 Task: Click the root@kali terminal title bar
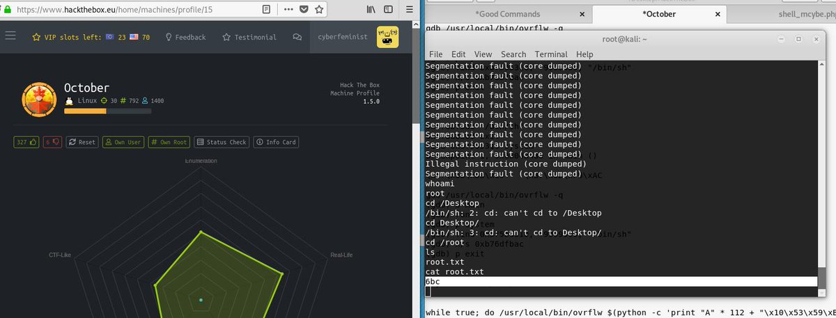[x=625, y=40]
